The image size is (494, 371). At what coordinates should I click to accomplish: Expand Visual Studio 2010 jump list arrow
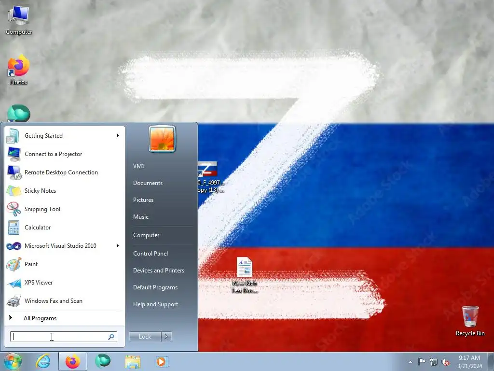118,246
